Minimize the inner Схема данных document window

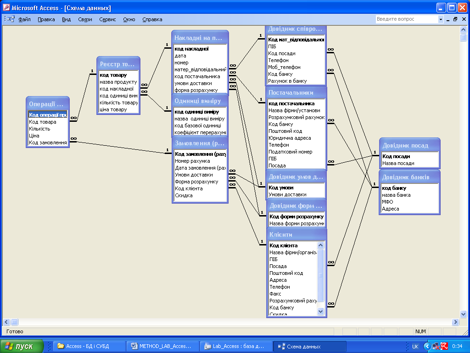tap(448, 19)
